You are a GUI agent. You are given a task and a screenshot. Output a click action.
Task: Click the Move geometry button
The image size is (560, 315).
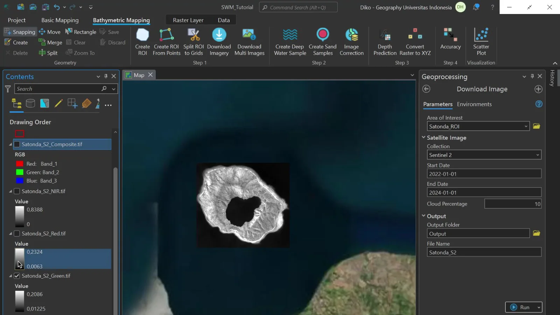pos(50,32)
